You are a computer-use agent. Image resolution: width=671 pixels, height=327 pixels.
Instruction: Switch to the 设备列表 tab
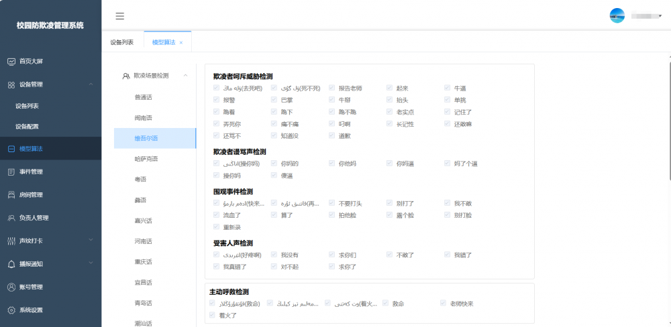pyautogui.click(x=122, y=42)
